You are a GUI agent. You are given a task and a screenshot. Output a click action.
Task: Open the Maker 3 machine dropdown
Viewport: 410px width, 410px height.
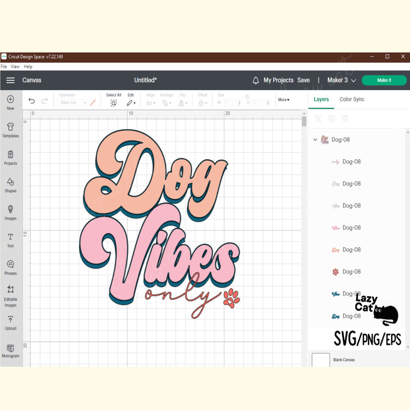[x=341, y=80]
